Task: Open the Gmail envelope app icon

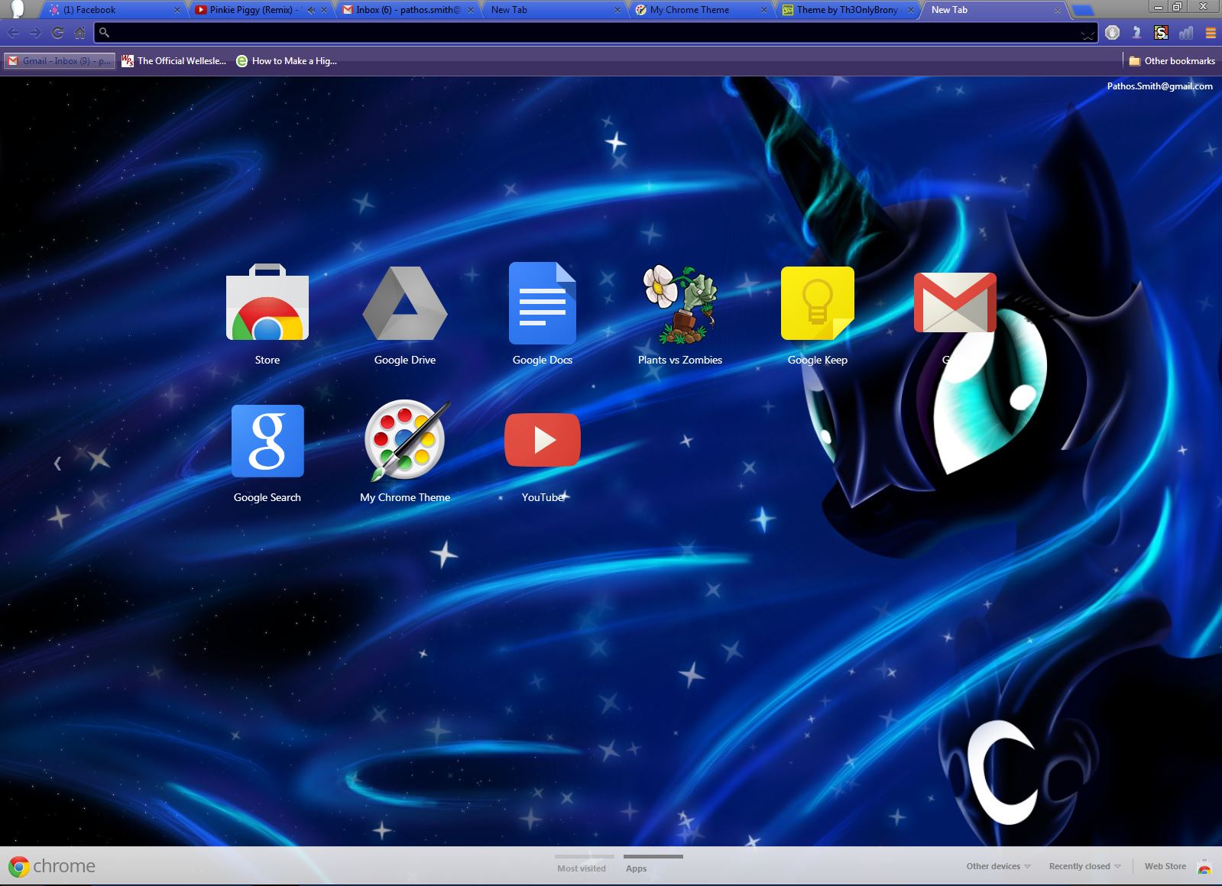Action: tap(955, 302)
